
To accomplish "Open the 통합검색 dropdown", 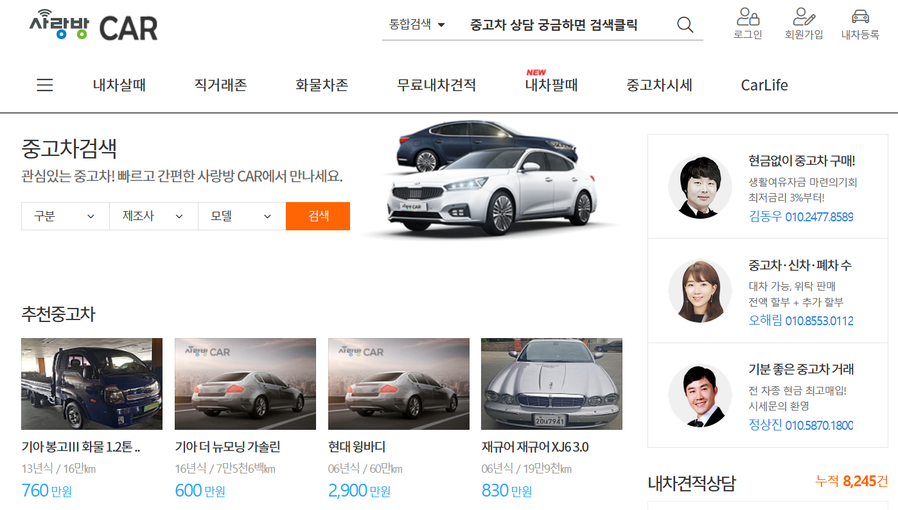I will [417, 25].
